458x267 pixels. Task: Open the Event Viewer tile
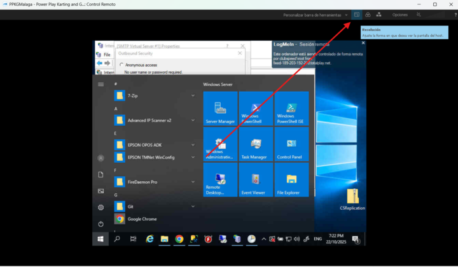point(256,180)
